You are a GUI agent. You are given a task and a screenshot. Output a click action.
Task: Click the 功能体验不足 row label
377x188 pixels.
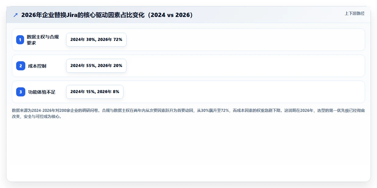point(42,92)
